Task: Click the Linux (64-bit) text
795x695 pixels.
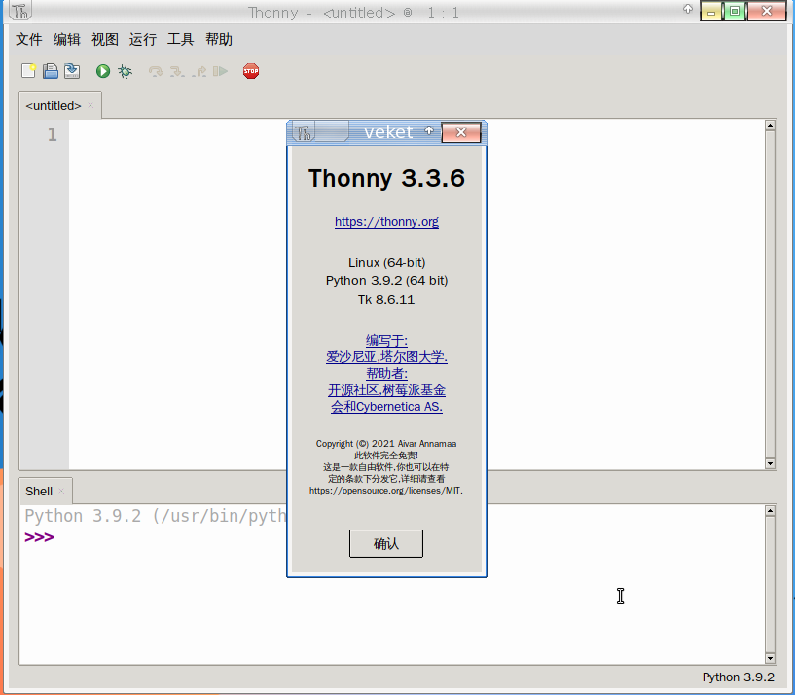Action: click(x=386, y=262)
